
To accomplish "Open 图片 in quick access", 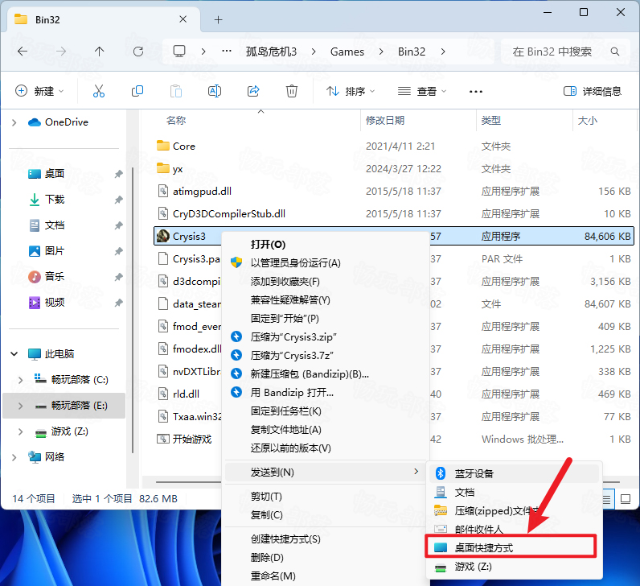I will point(55,251).
